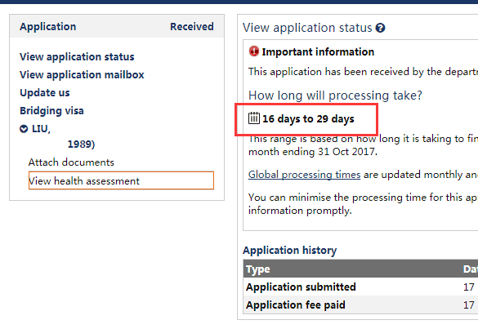Follow the Global processing times link
The height and width of the screenshot is (329, 478).
click(x=304, y=175)
